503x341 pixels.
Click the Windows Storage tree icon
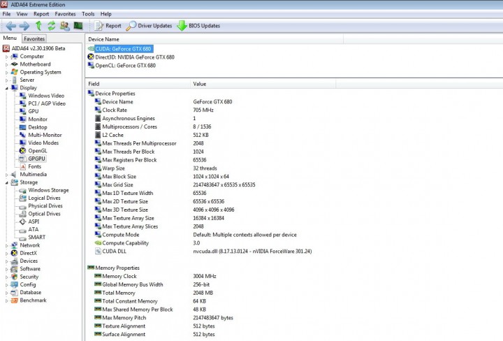click(x=22, y=190)
